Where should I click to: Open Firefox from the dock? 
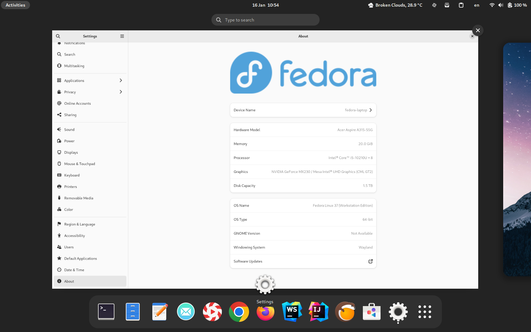265,313
